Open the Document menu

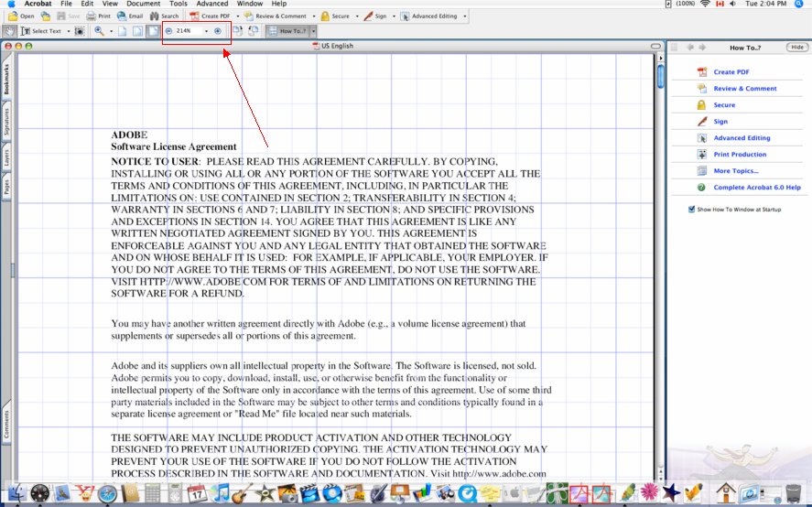click(143, 4)
